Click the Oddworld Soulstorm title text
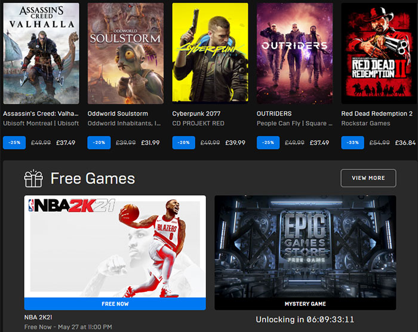This screenshot has width=418, height=332. [x=118, y=114]
